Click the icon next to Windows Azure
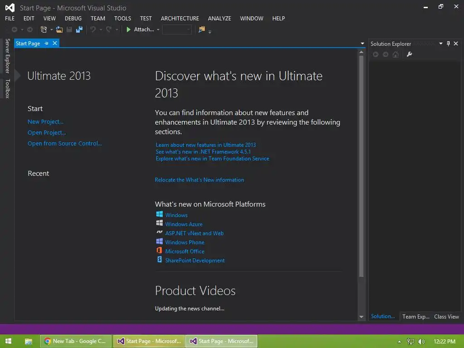Screen dimensions: 464x348 point(159,223)
